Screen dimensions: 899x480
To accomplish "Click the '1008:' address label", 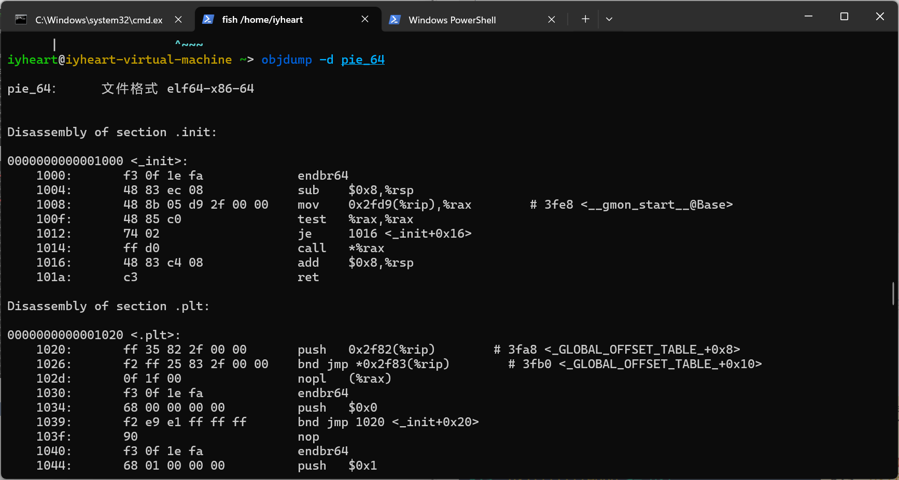I will [54, 205].
